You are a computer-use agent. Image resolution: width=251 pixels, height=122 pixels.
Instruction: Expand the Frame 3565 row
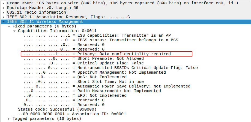tap(3, 3)
